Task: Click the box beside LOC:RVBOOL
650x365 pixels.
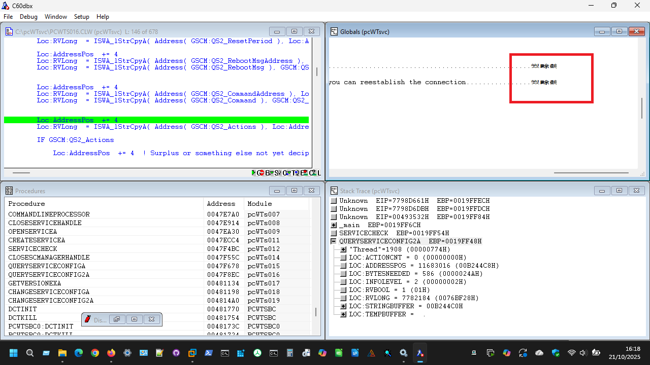Action: 343,290
